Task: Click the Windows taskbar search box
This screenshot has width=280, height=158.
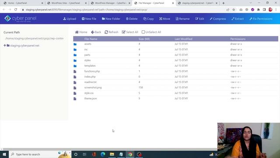Action: tap(40, 154)
